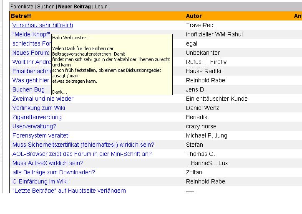Open the thread about "Muss Sicherheitszertifikat"

coord(83,145)
